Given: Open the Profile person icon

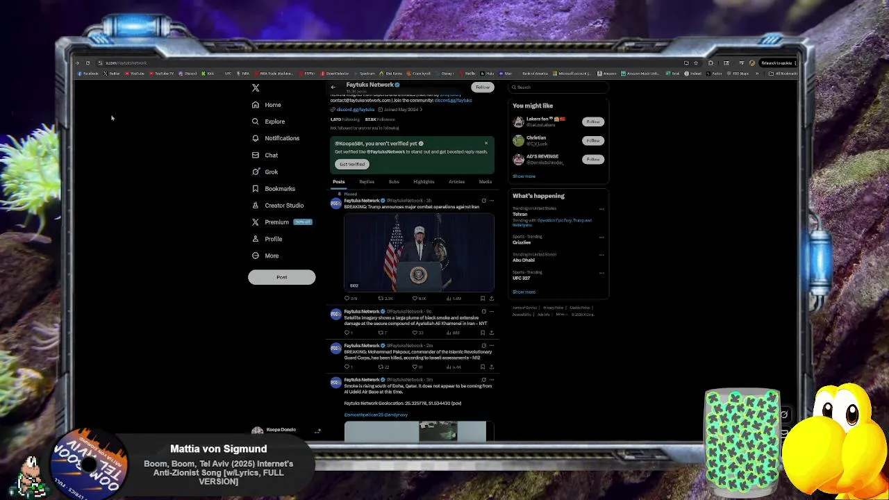Looking at the screenshot, I should pyautogui.click(x=256, y=239).
